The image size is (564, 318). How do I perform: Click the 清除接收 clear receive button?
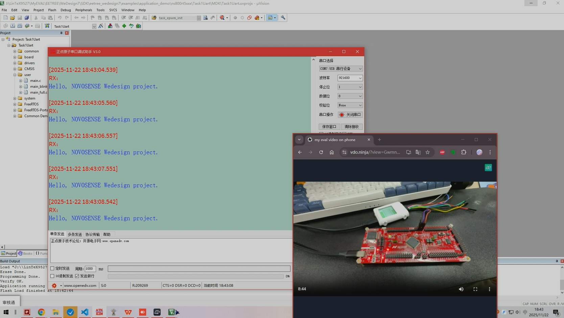[352, 127]
